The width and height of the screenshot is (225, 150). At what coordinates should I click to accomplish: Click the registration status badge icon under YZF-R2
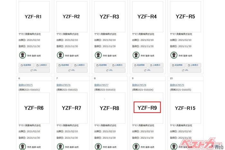[60, 55]
